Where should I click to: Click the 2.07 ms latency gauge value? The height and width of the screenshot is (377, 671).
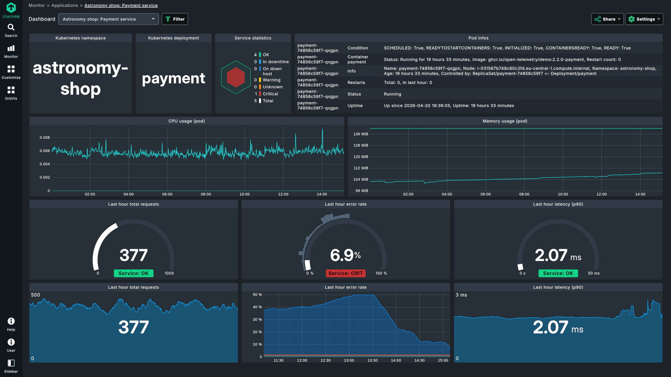click(558, 255)
